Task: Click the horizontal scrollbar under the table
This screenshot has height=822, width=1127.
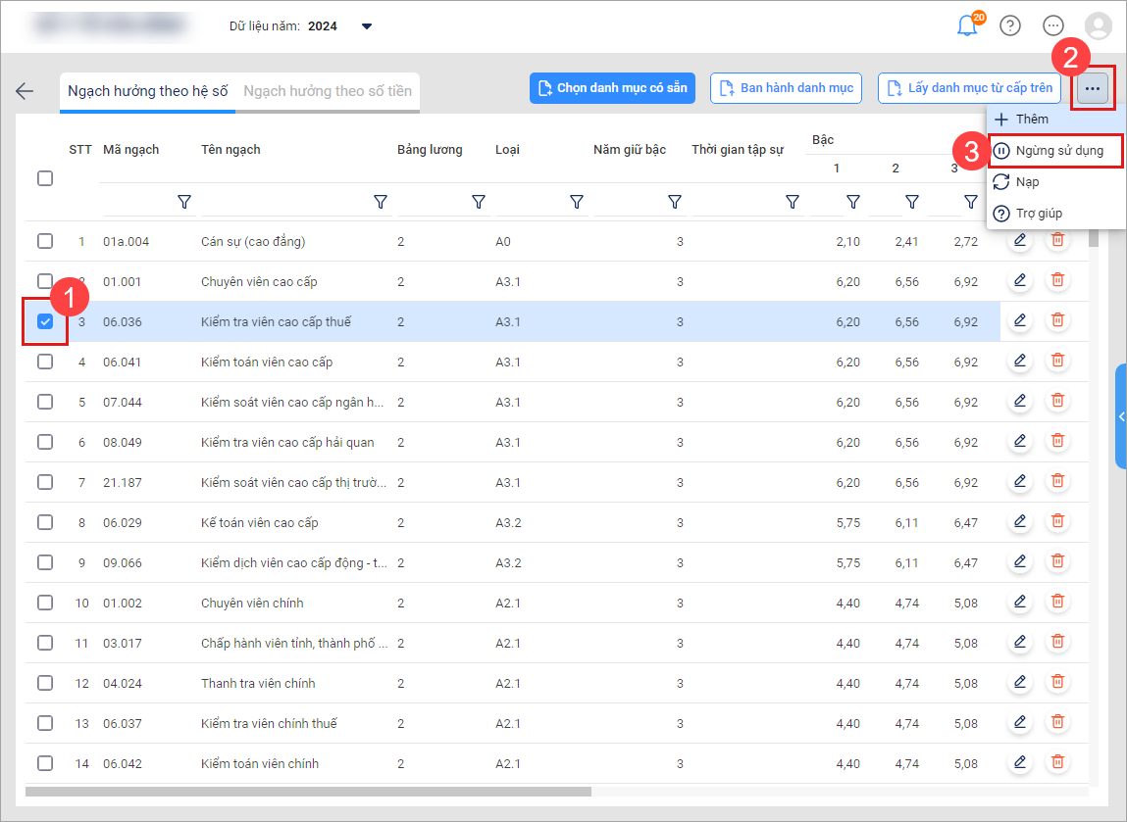Action: click(308, 791)
